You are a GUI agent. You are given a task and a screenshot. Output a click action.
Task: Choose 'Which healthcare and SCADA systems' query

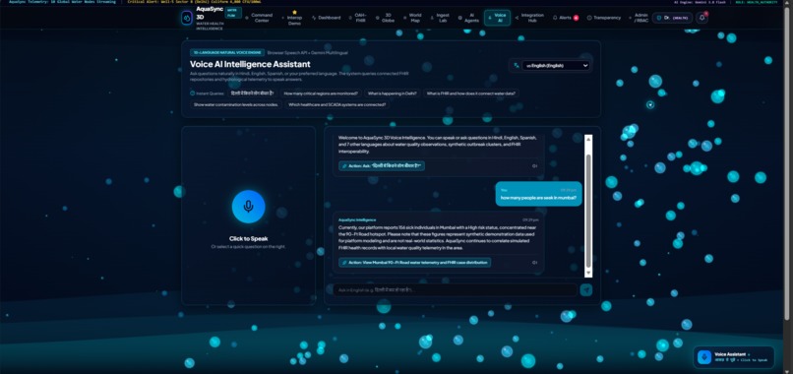(x=337, y=104)
